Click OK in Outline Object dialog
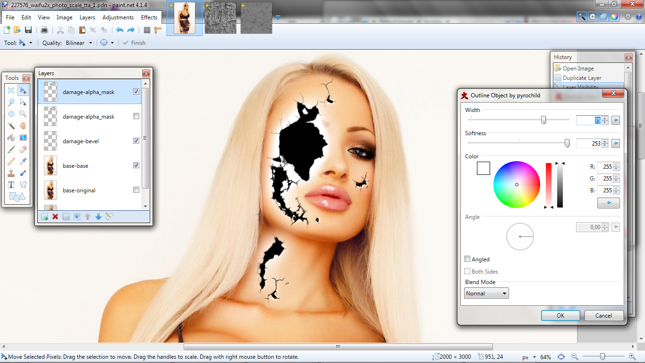645x363 pixels. (x=560, y=315)
